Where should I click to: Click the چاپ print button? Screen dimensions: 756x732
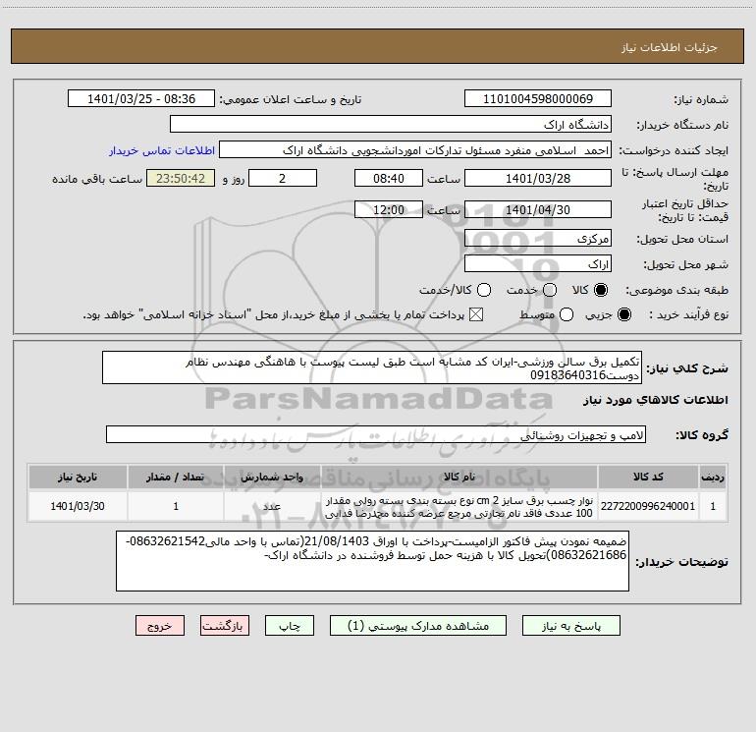point(290,626)
